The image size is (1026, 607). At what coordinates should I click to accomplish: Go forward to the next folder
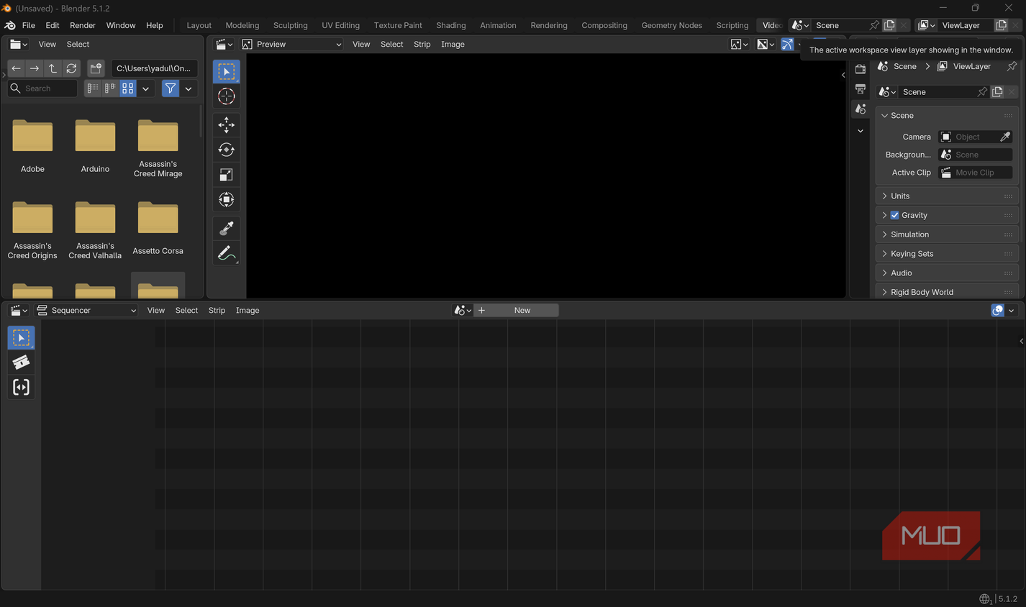pyautogui.click(x=34, y=68)
